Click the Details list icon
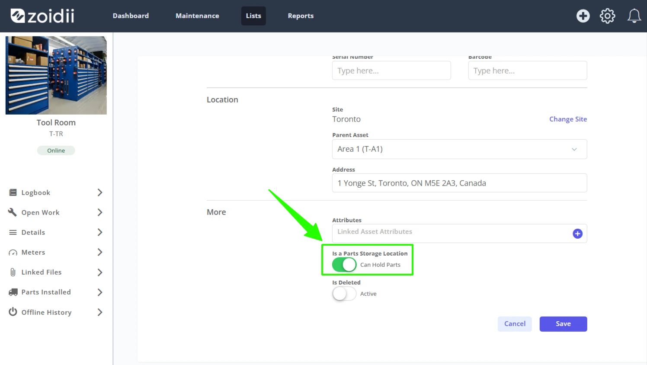The image size is (647, 365). click(x=13, y=232)
